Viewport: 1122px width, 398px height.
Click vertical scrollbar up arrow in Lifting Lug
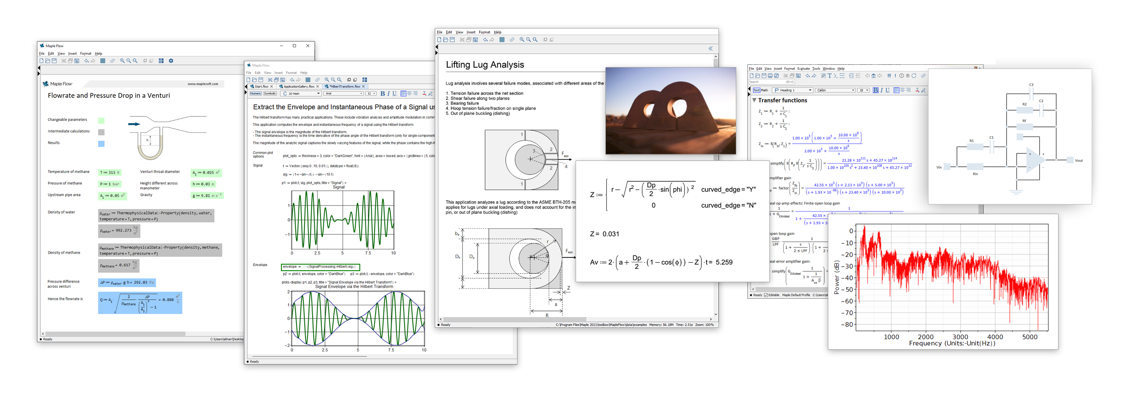tap(716, 57)
